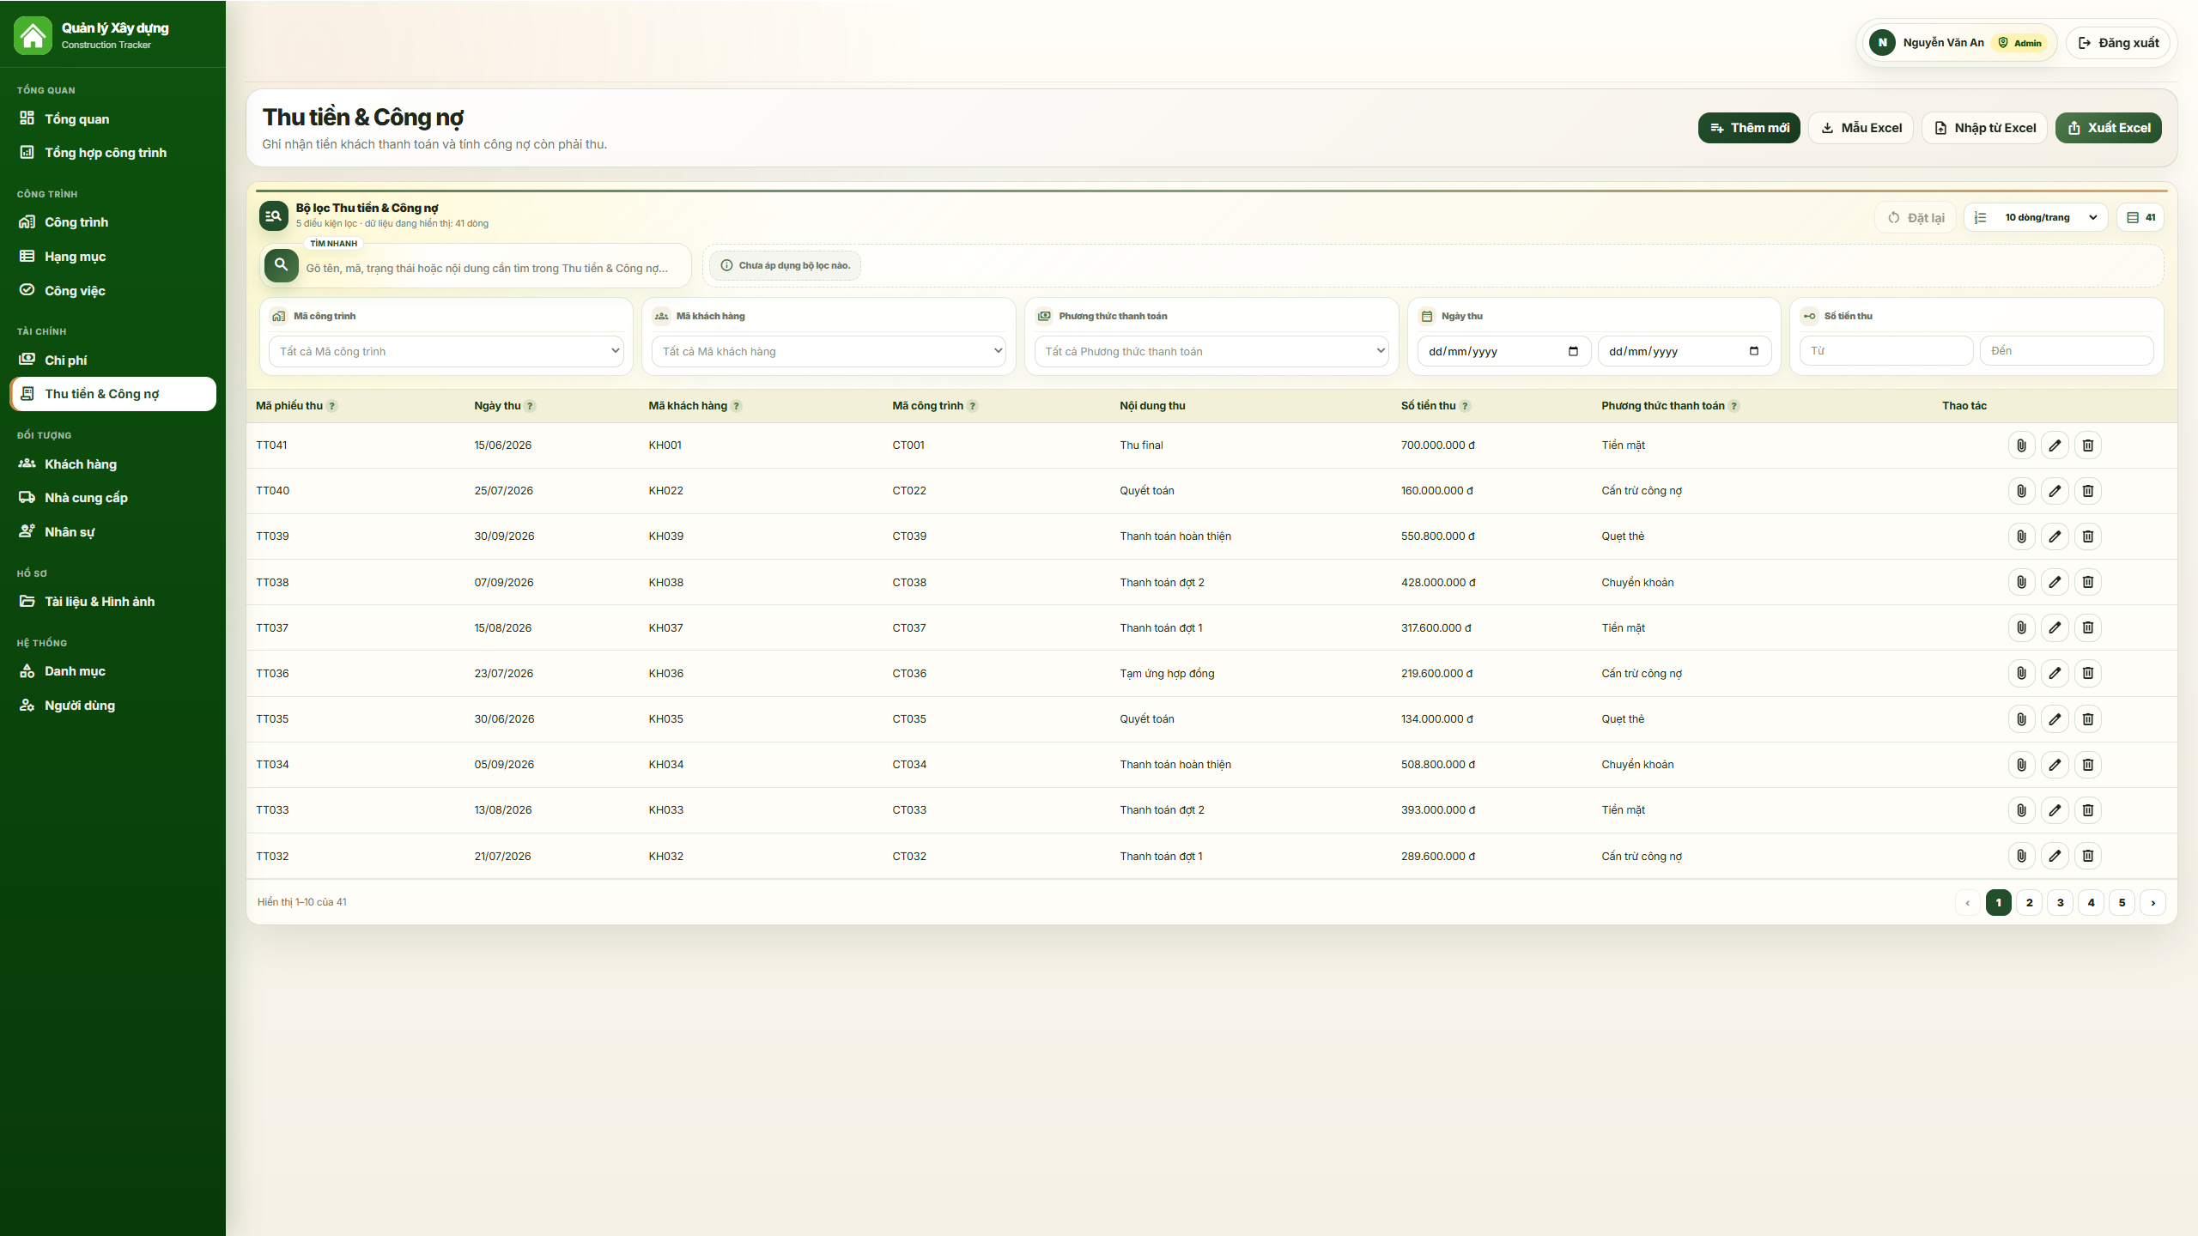Viewport: 2198px width, 1236px height.
Task: Click help icon beside Số tiền thu header
Action: (1465, 406)
